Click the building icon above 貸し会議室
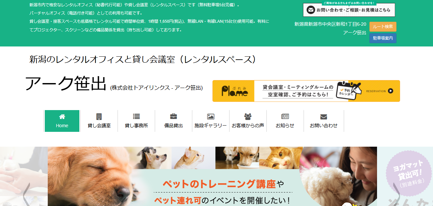Screen dimensions: 433x206 tap(99, 116)
